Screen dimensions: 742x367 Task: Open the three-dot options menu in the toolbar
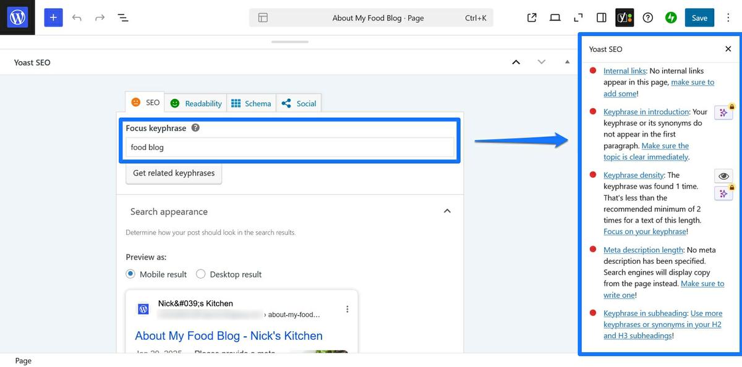[x=728, y=17]
